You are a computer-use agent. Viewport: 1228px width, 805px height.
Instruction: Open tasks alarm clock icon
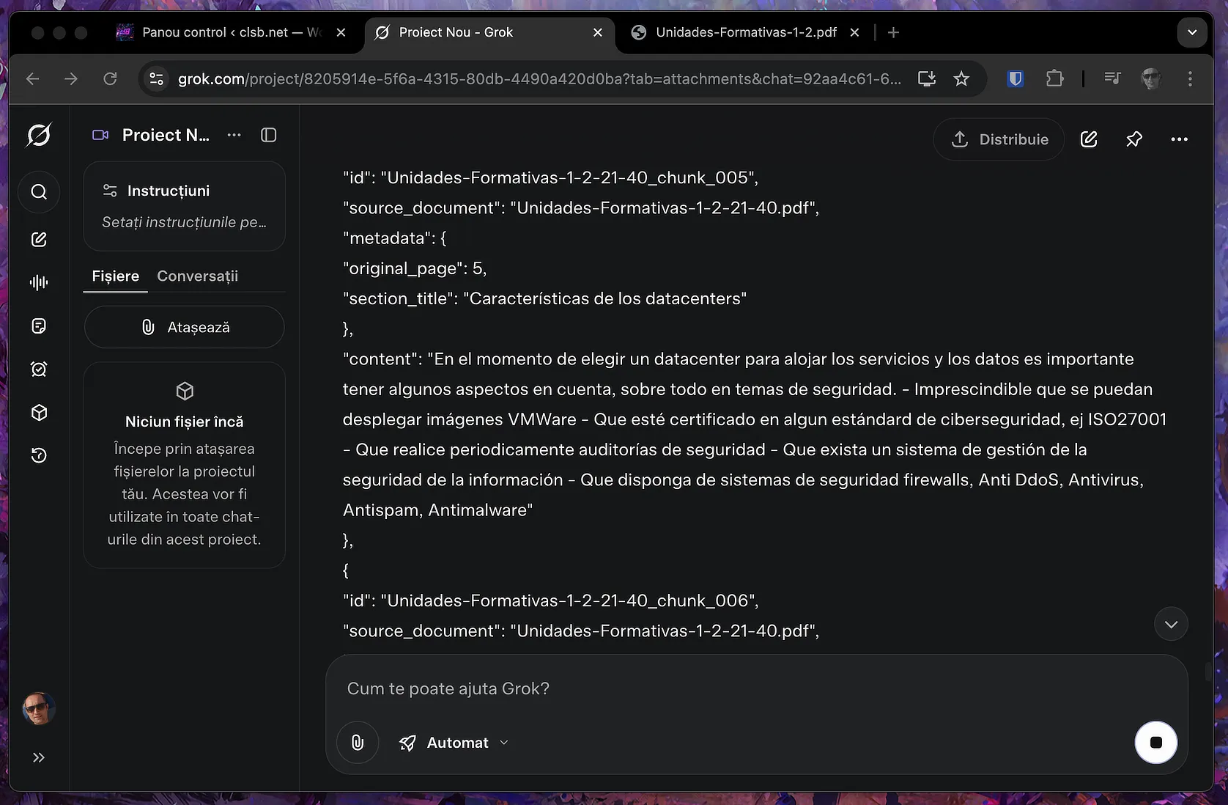(39, 369)
